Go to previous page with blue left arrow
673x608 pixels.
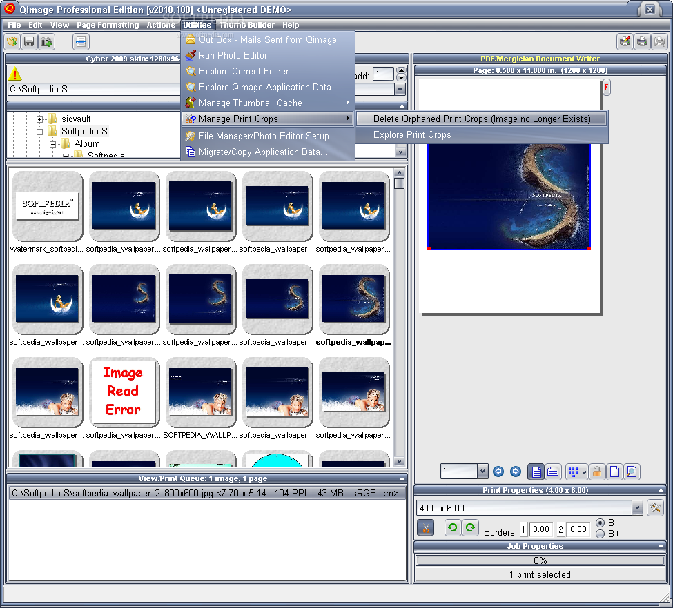(x=498, y=472)
